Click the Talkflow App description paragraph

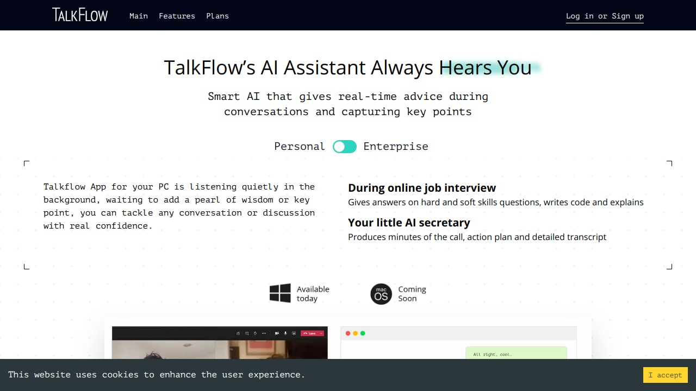(x=179, y=206)
